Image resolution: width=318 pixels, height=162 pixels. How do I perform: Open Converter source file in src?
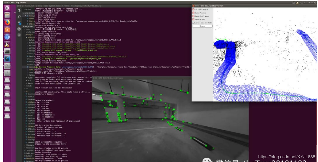(30, 94)
